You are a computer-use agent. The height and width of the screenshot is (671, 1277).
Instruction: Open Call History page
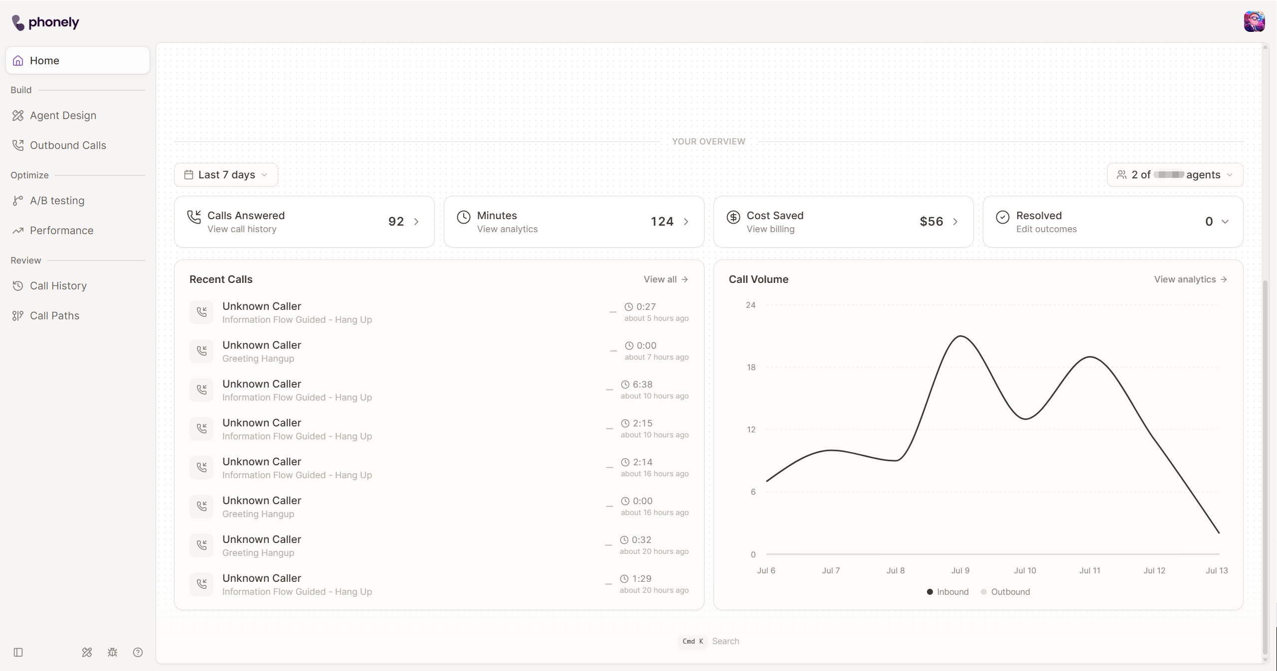coord(78,285)
